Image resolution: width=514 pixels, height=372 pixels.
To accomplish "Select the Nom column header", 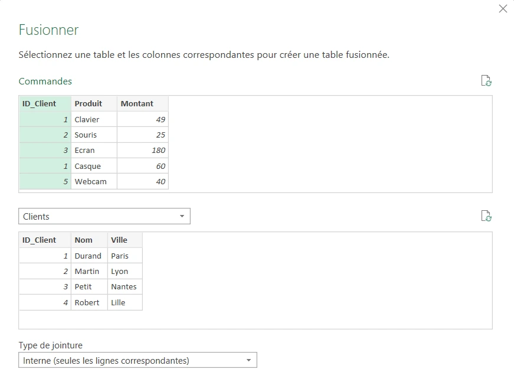I will (90, 240).
